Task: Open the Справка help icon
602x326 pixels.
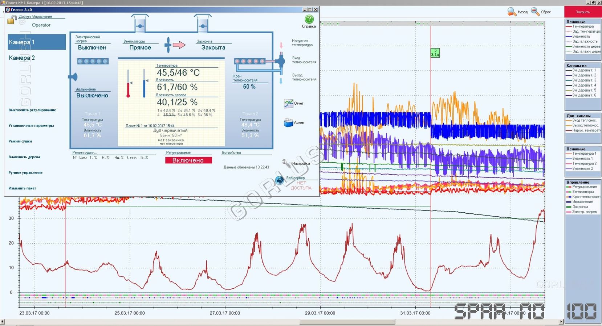Action: point(309,20)
